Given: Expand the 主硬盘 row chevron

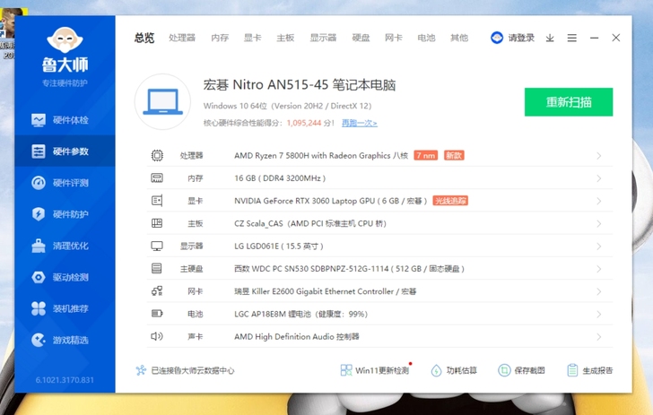Looking at the screenshot, I should (599, 269).
